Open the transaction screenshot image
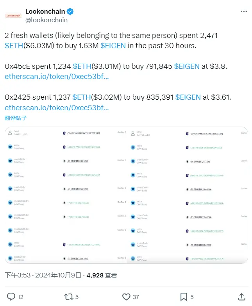Screen dimensions: 252x306 pos(126,195)
